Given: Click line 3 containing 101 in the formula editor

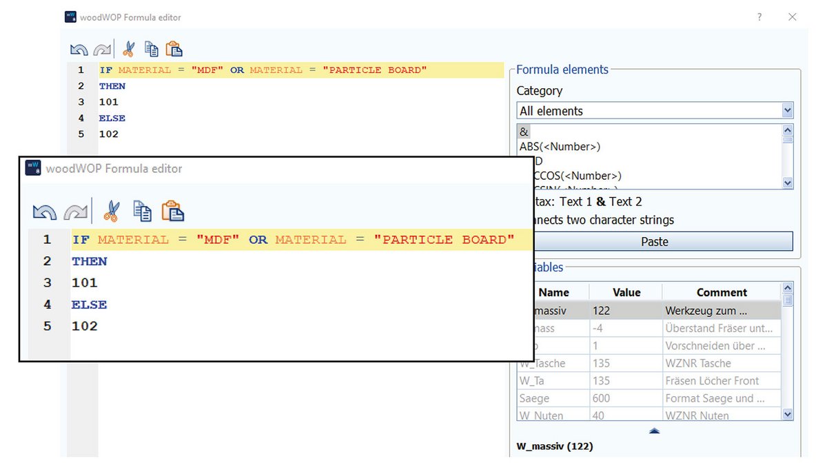Looking at the screenshot, I should (x=85, y=282).
